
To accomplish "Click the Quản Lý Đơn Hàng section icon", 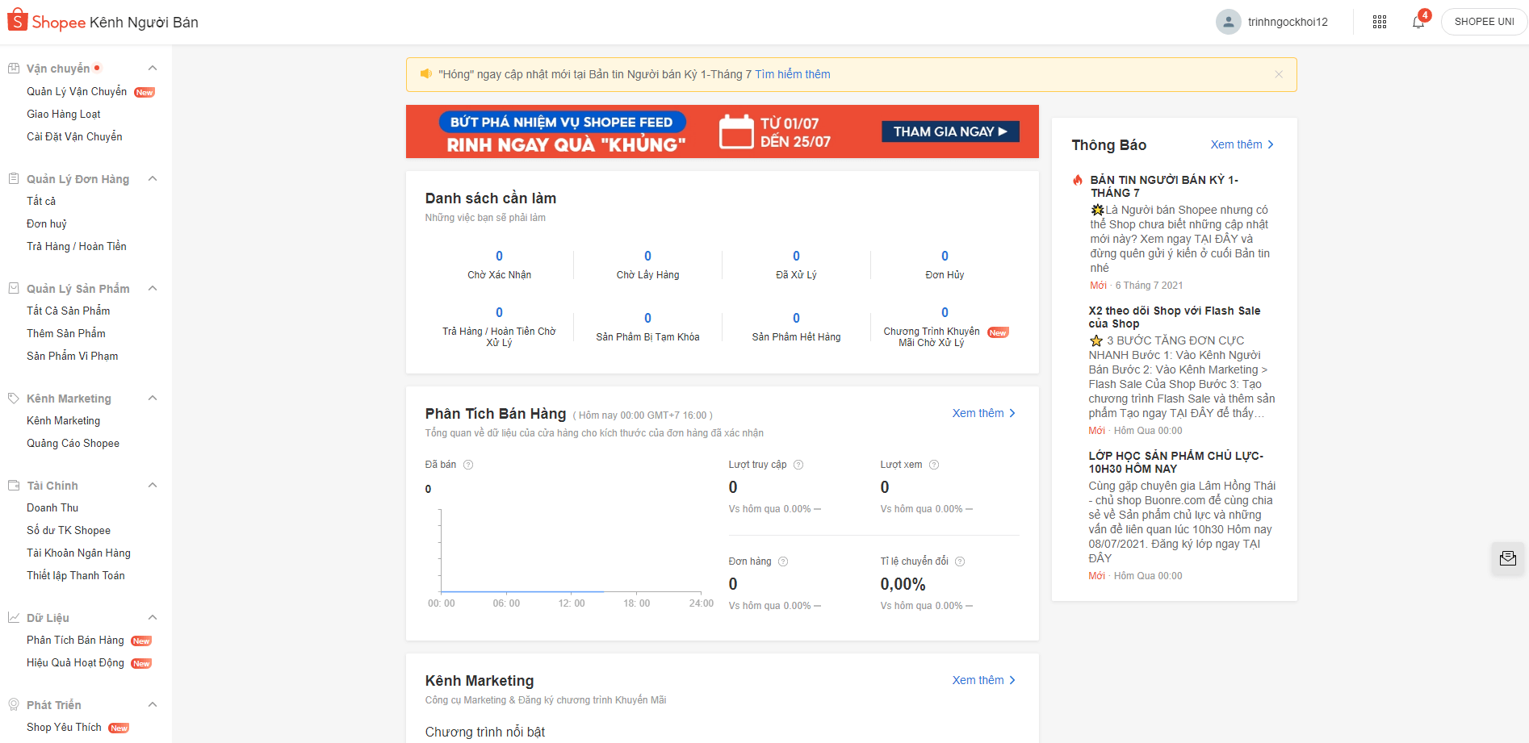I will tap(14, 178).
